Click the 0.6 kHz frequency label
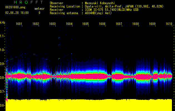 click(3, 105)
